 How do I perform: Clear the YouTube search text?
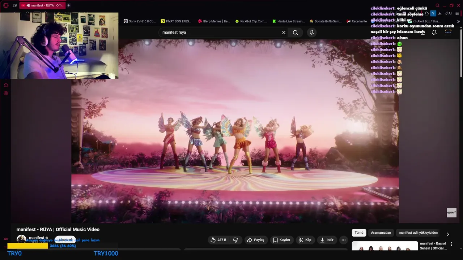pyautogui.click(x=284, y=32)
